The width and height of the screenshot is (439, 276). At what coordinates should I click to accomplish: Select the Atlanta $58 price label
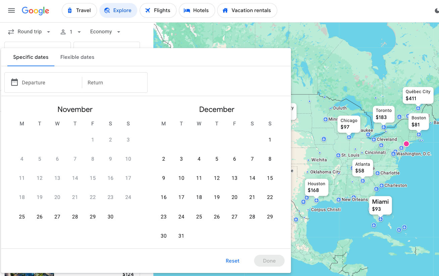pyautogui.click(x=362, y=167)
